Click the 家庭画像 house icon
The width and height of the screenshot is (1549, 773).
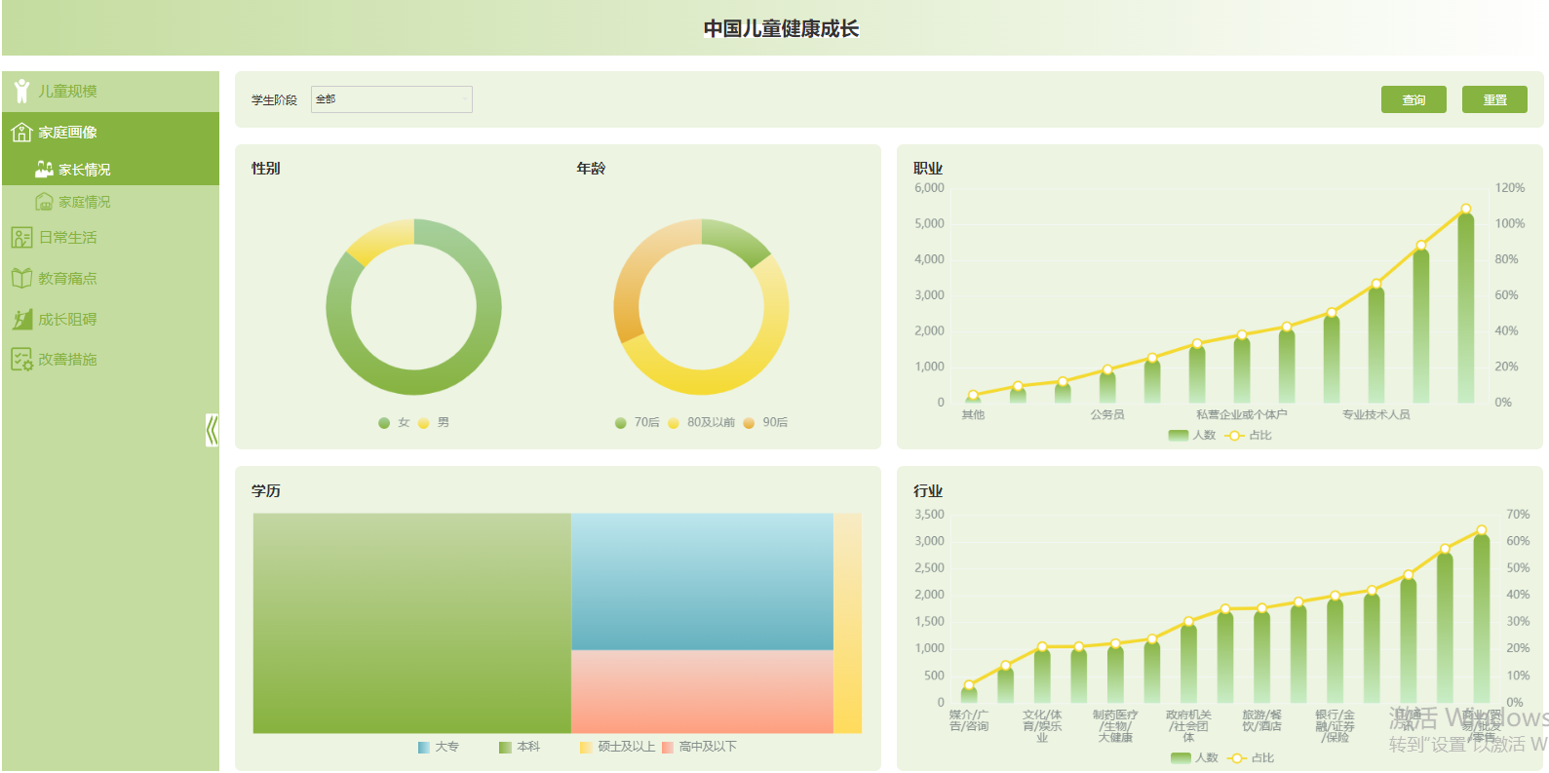(x=21, y=132)
